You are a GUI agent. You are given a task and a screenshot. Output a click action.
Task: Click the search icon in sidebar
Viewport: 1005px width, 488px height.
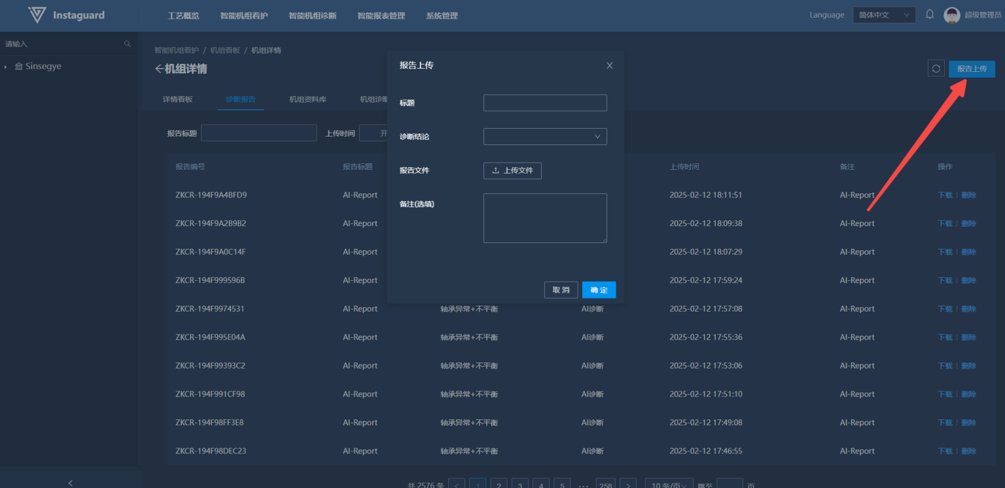(128, 44)
